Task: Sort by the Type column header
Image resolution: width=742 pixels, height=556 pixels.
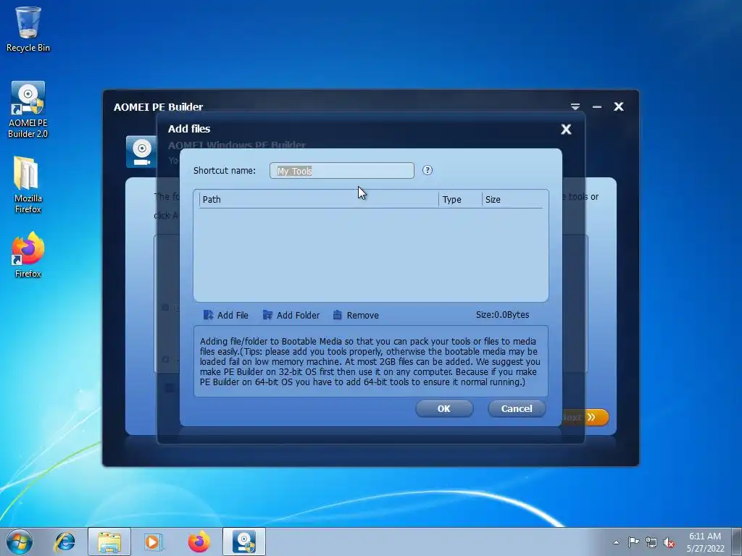Action: click(460, 200)
